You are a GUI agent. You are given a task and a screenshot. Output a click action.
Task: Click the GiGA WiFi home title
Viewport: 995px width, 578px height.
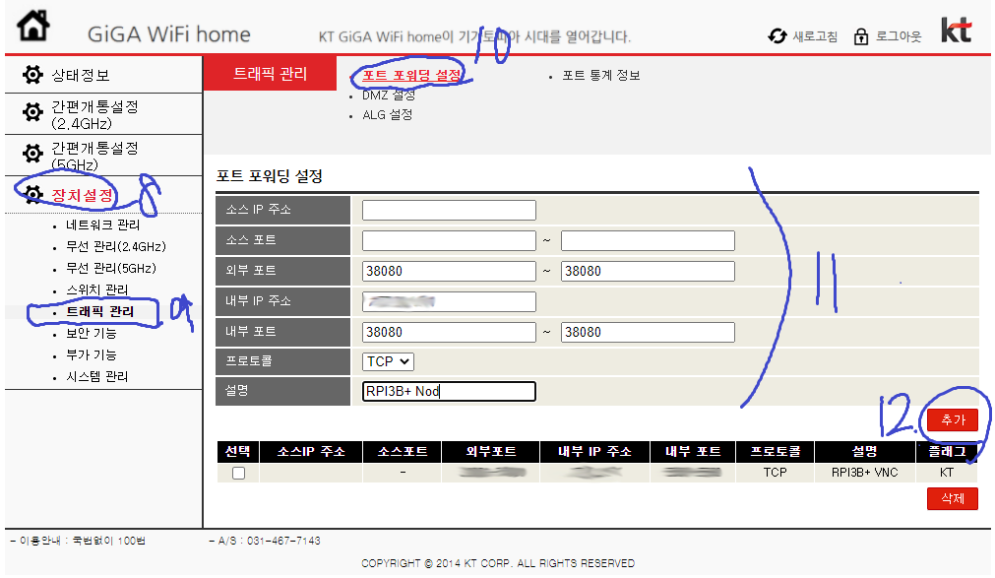tap(169, 33)
